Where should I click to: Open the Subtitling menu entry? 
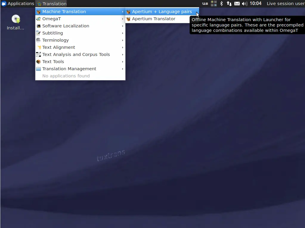point(80,33)
